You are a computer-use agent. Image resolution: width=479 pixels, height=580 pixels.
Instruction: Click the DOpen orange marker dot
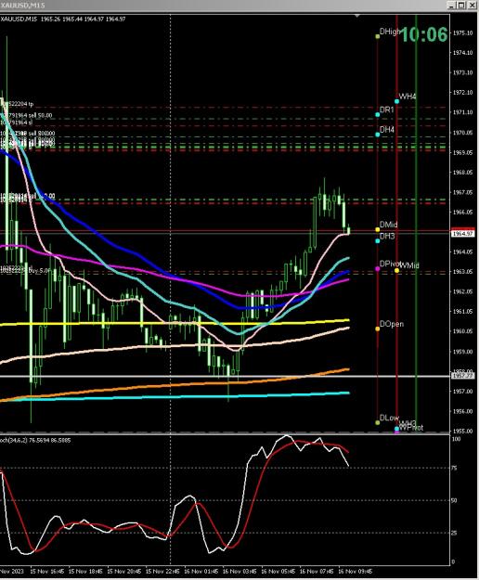[x=377, y=329]
